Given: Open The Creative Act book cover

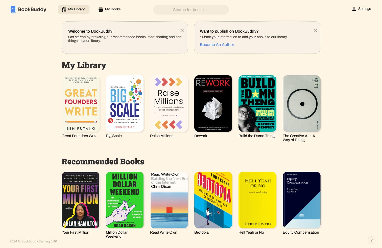Looking at the screenshot, I should click(302, 104).
